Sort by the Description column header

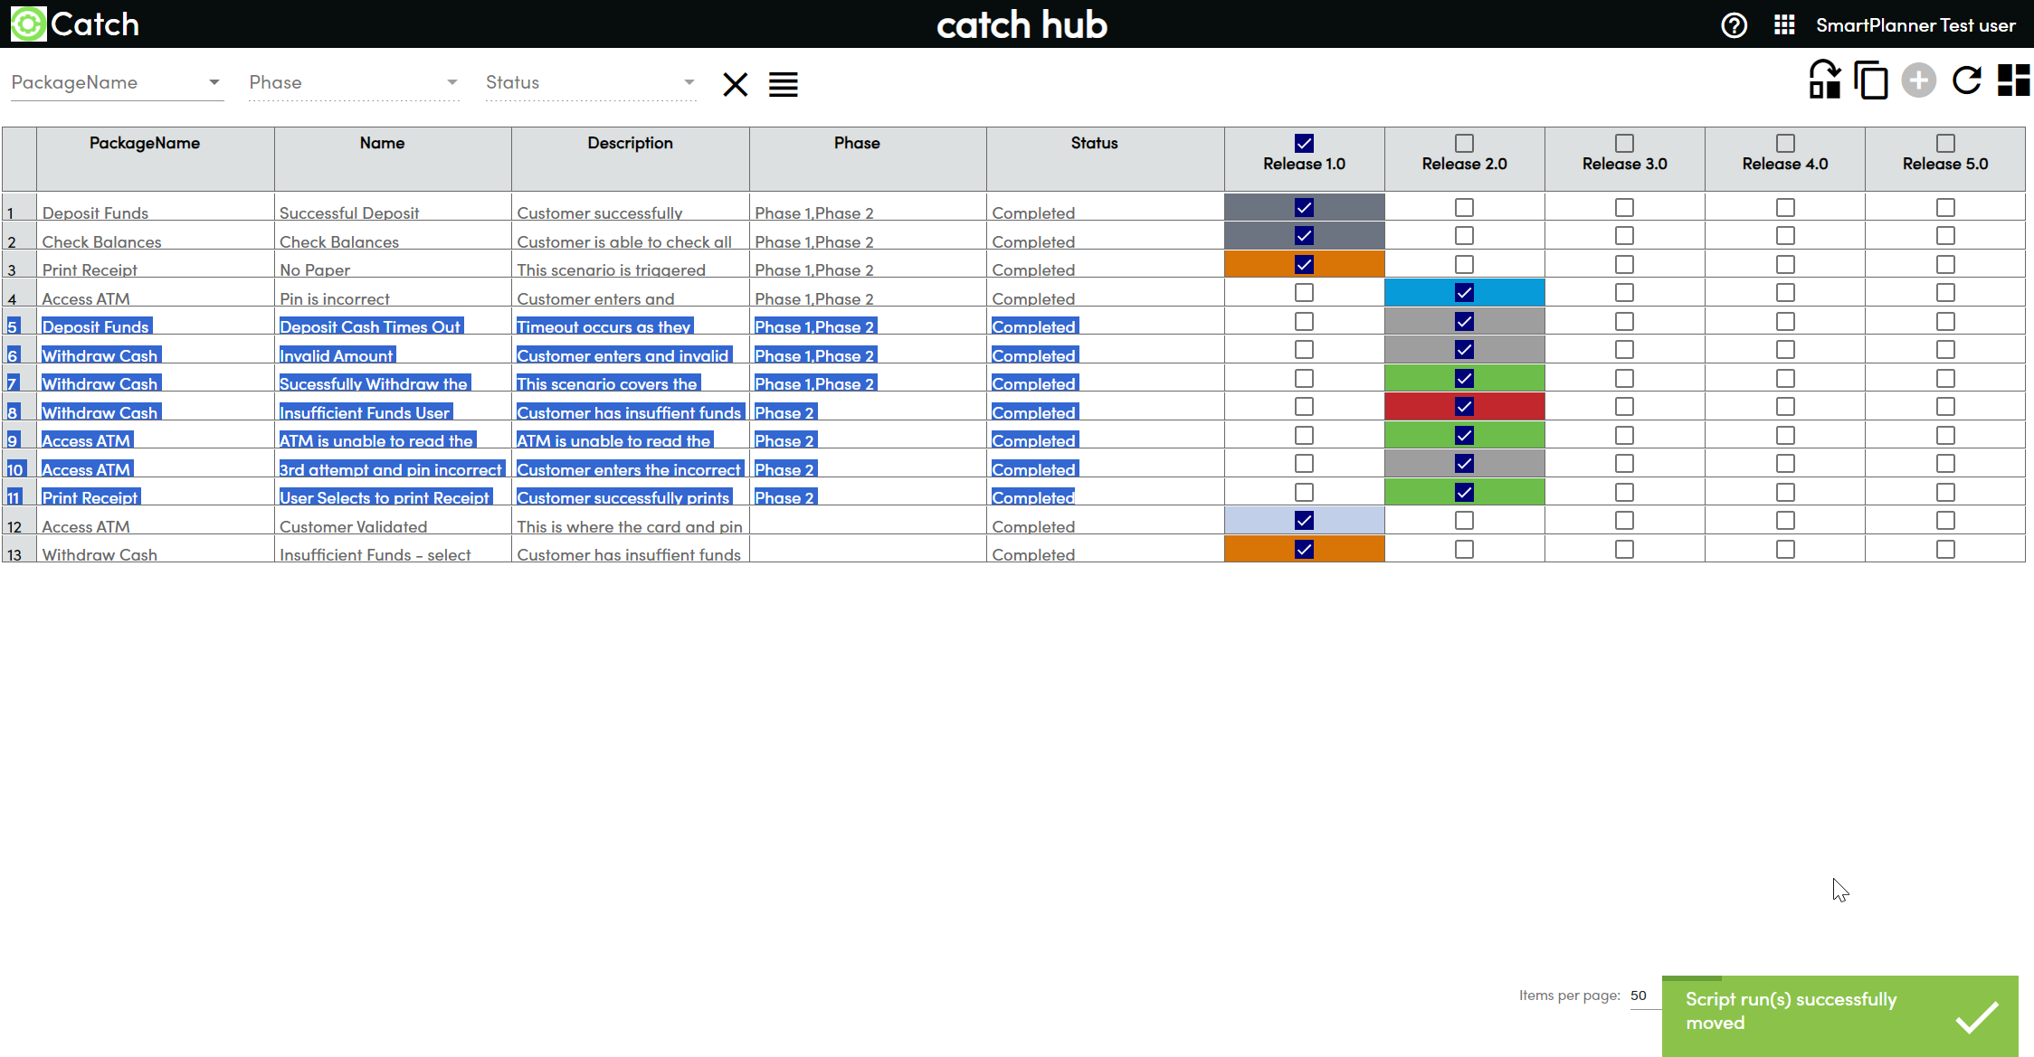(x=630, y=143)
